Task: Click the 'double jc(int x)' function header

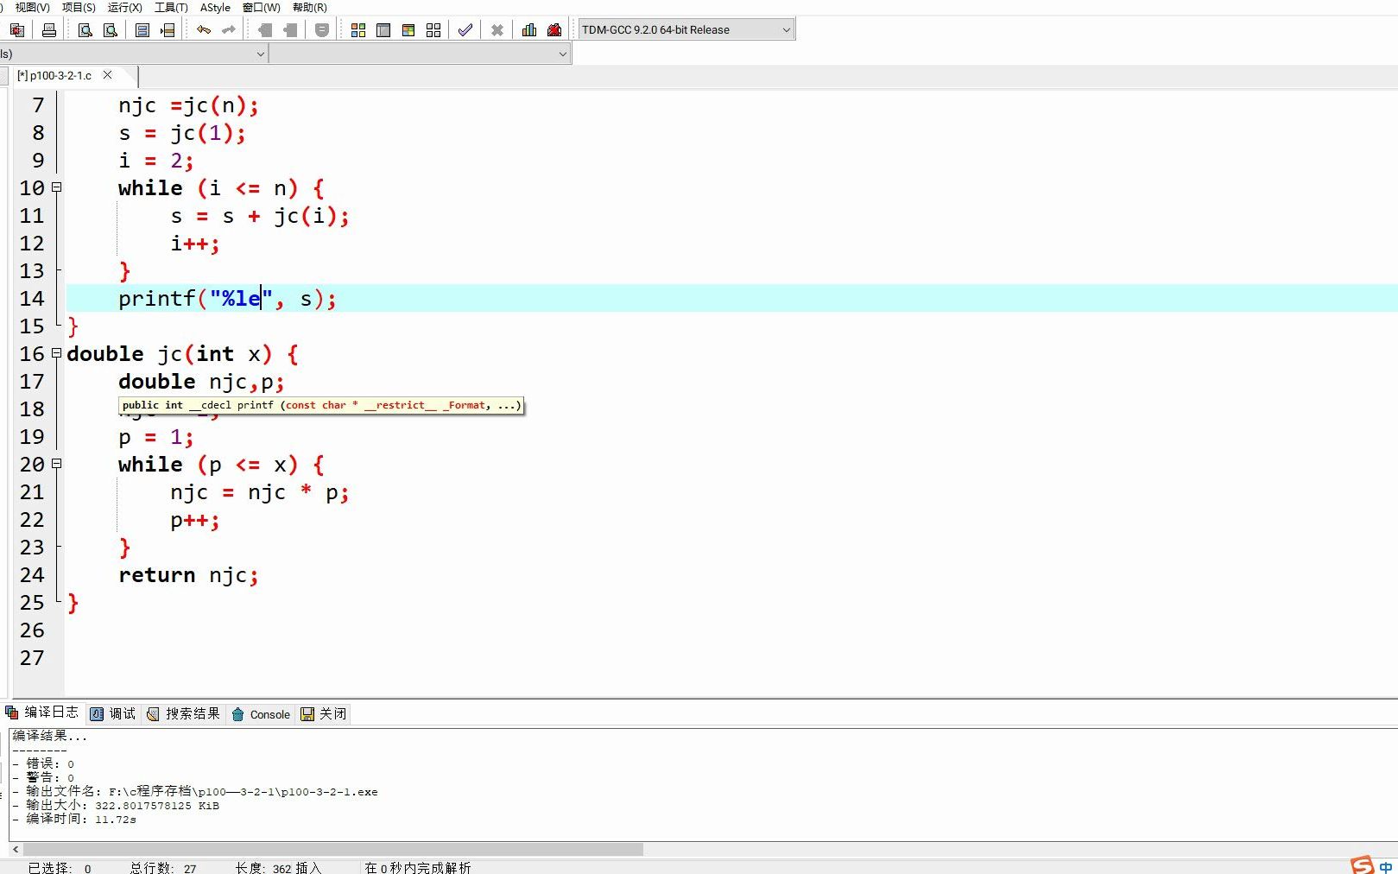Action: coord(183,354)
